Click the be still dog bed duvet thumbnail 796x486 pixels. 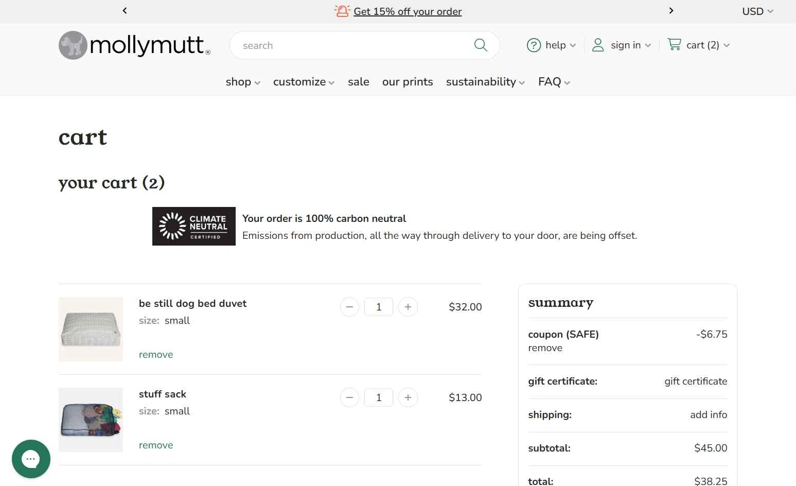(91, 329)
